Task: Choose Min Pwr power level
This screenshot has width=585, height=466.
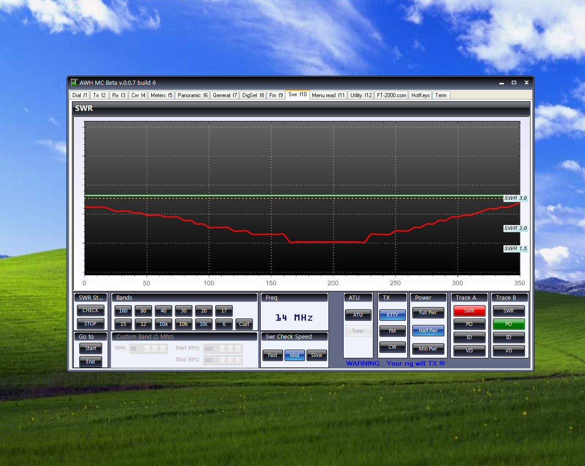Action: coord(428,349)
